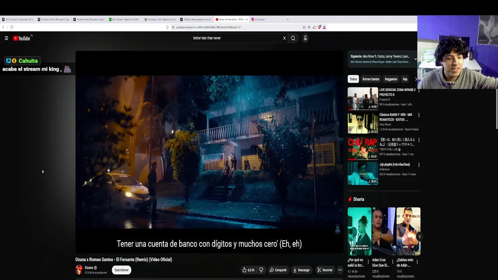
Task: Switch to Better Call Saul browser tab
Action: coord(54,19)
